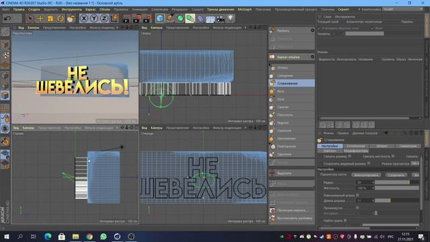This screenshot has width=430, height=242.
Task: Toggle Связать жёсткость checkbox
Action: coord(393,157)
